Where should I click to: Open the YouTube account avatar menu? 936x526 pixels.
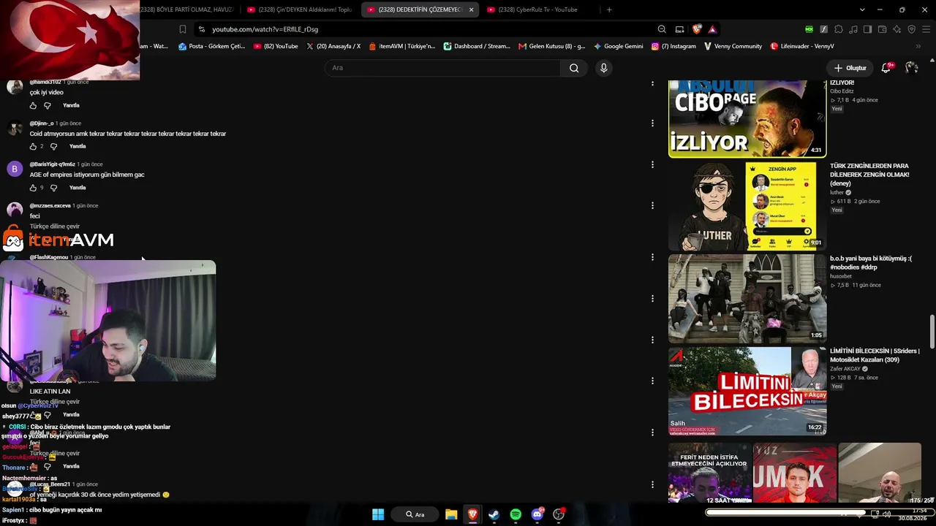click(911, 68)
